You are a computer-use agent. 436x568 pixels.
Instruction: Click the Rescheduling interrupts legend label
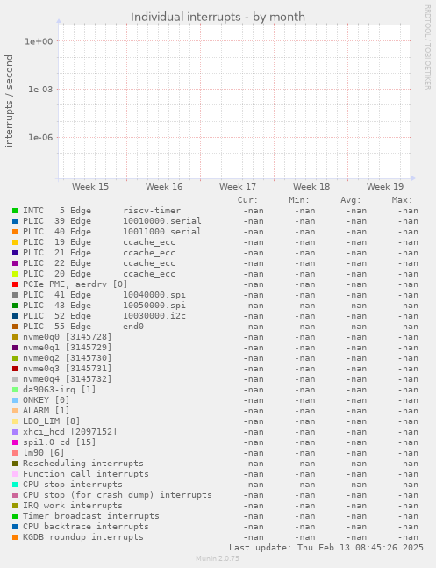pos(83,464)
